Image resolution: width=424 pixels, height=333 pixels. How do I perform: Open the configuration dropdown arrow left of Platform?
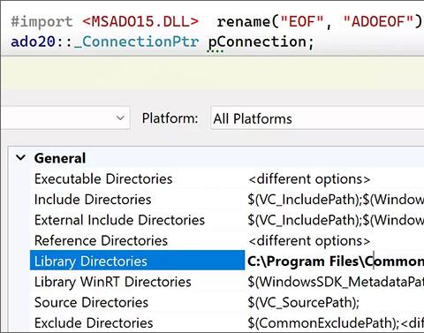tap(120, 118)
